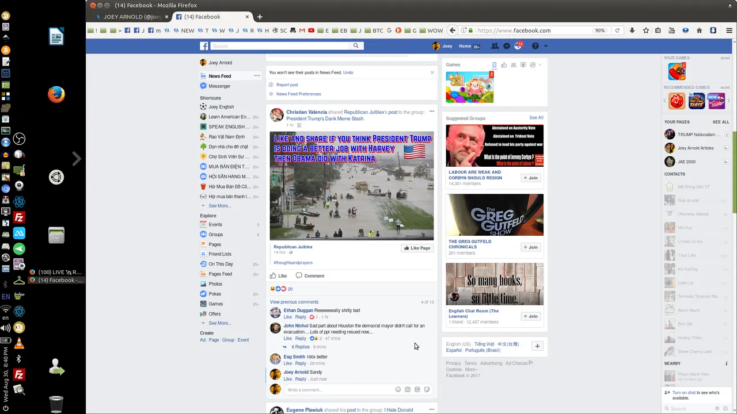Open Games page like icon in Games panel
Image resolution: width=737 pixels, height=414 pixels.
[x=504, y=65]
